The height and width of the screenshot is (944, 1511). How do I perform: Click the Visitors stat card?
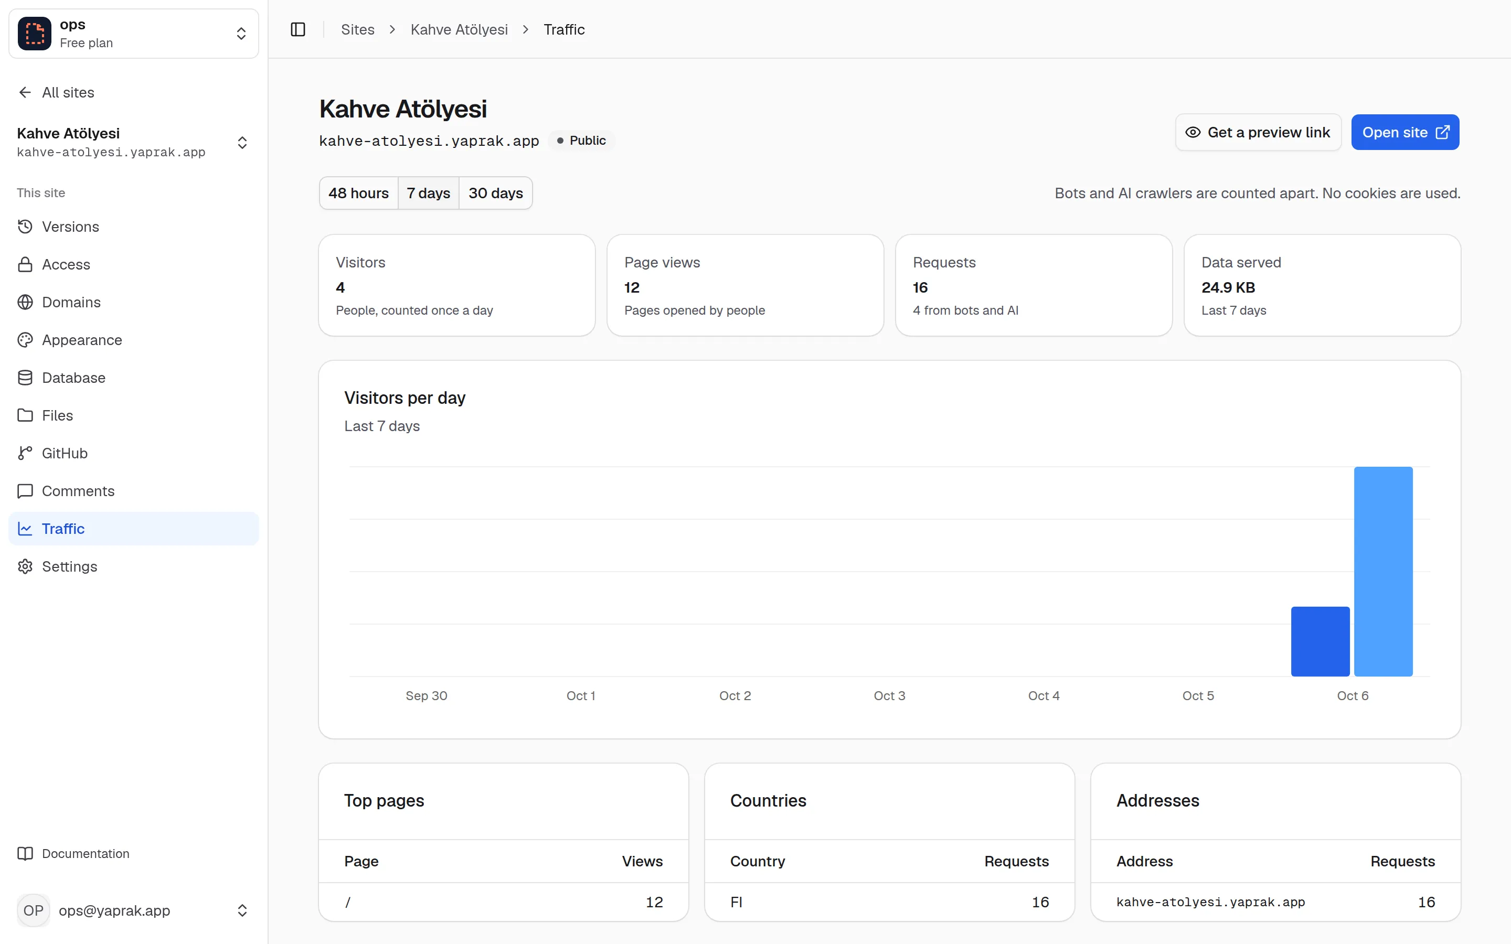pyautogui.click(x=457, y=285)
